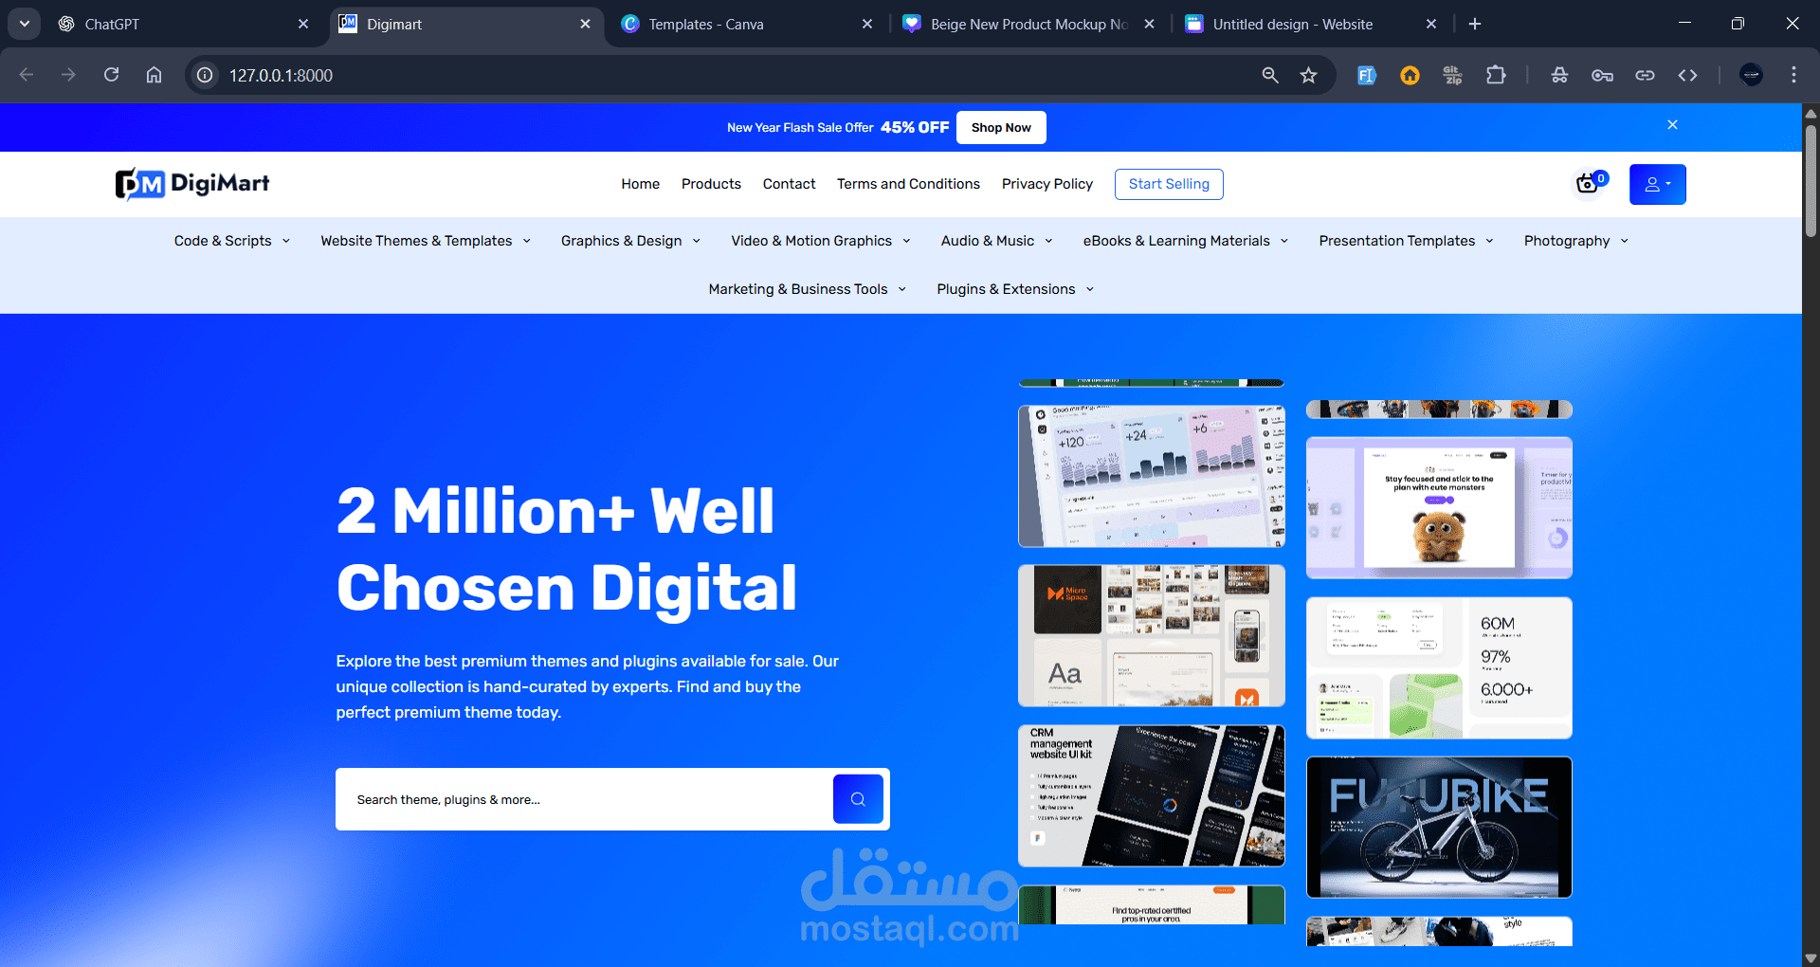Click the DigiMart logo
This screenshot has height=967, width=1820.
[x=191, y=184]
